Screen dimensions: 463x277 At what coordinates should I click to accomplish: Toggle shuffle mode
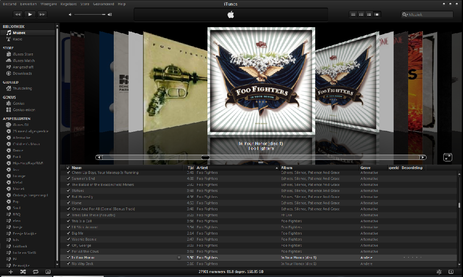pyautogui.click(x=23, y=272)
